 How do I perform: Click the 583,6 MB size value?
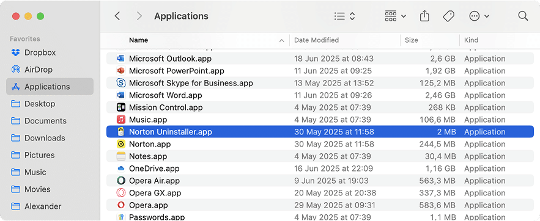[x=437, y=205]
